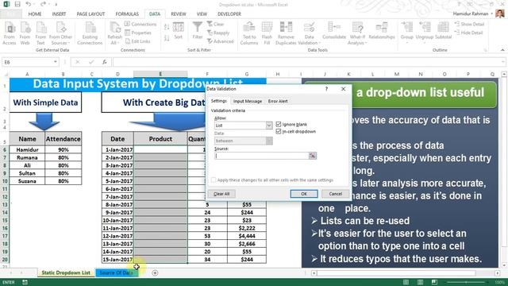Open the Allow list dropdown
This screenshot has height=286, width=508.
point(269,126)
